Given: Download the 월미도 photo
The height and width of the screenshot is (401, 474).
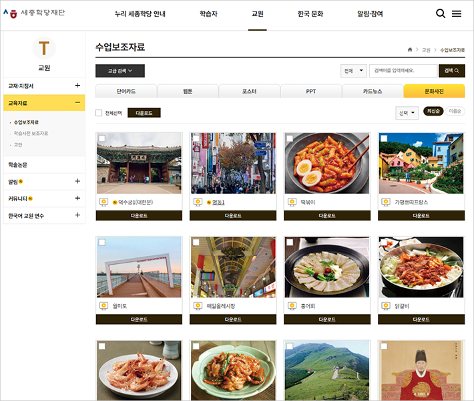Looking at the screenshot, I should (139, 319).
